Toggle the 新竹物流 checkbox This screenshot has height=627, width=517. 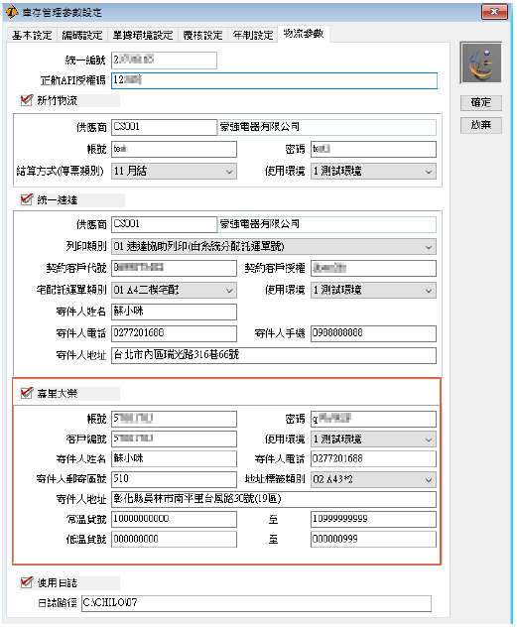(x=27, y=100)
